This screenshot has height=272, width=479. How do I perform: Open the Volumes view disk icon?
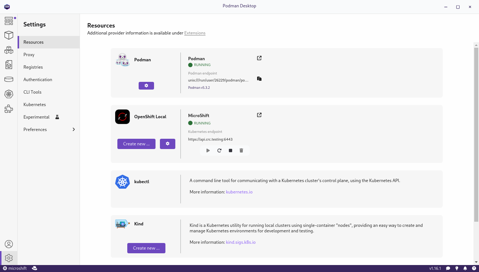(x=9, y=79)
